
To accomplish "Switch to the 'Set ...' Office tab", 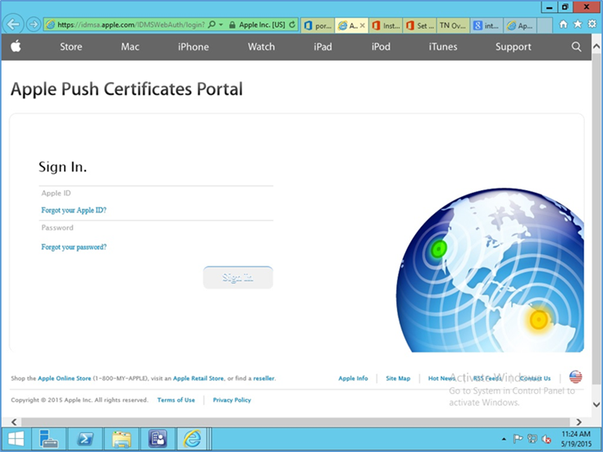I will (419, 25).
